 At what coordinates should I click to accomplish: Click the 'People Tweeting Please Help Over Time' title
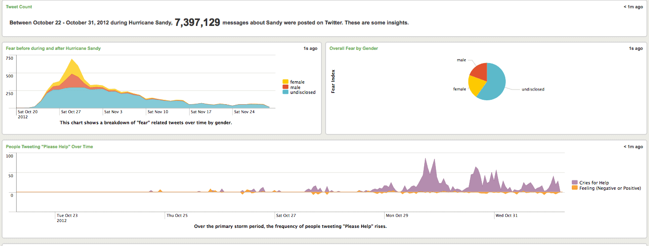tap(49, 146)
